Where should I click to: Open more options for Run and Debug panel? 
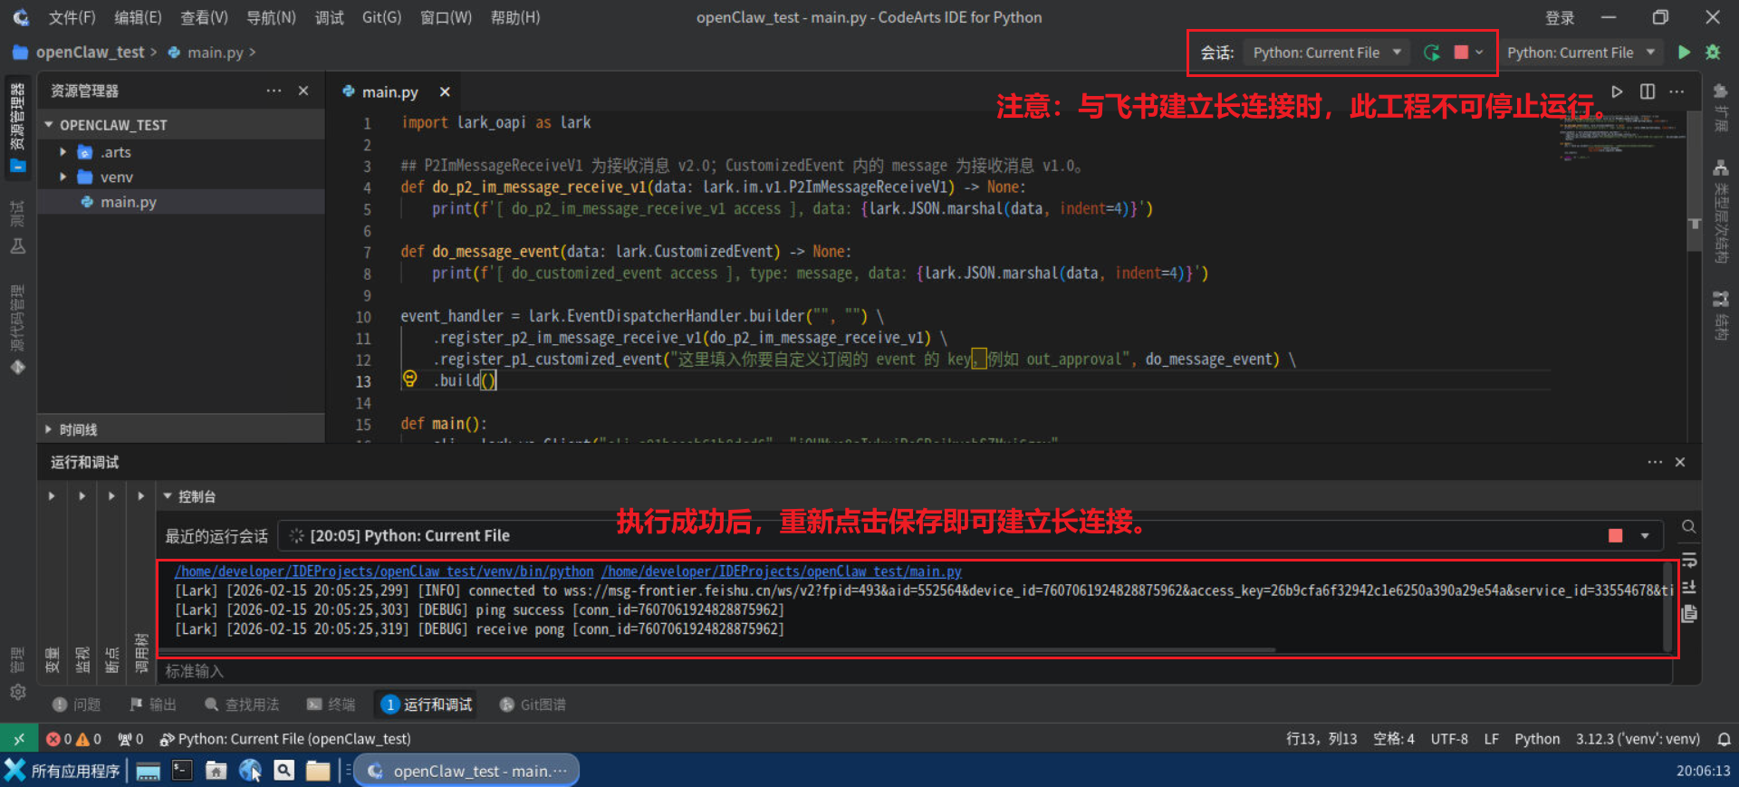click(1655, 462)
